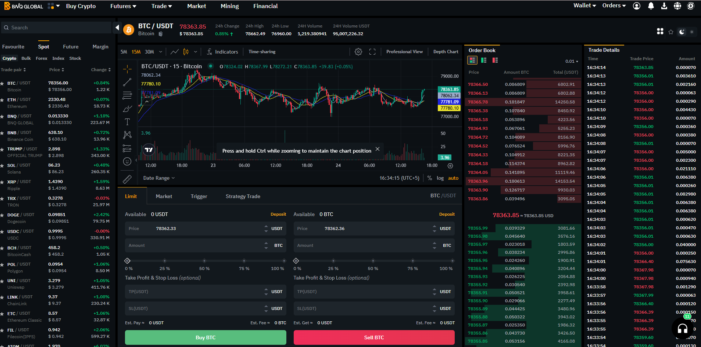701x347 pixels.
Task: Show only buy orders in order book
Action: pos(484,60)
